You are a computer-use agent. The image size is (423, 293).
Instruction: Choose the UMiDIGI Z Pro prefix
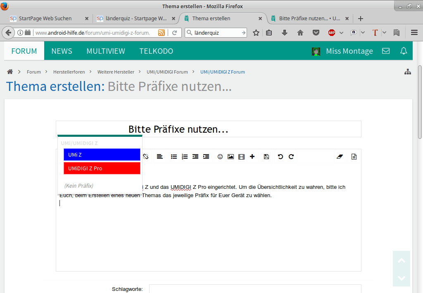(x=102, y=168)
